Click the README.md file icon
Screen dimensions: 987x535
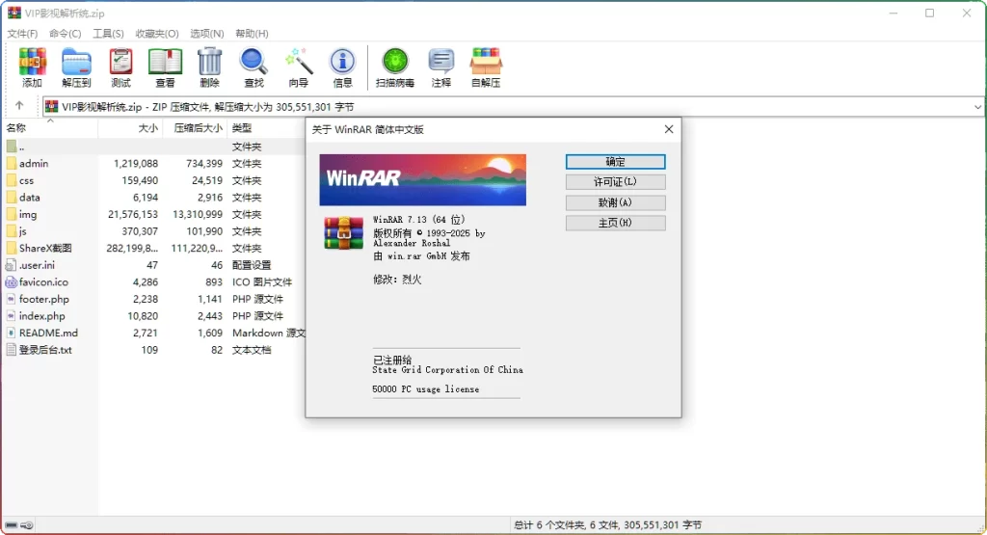(12, 333)
